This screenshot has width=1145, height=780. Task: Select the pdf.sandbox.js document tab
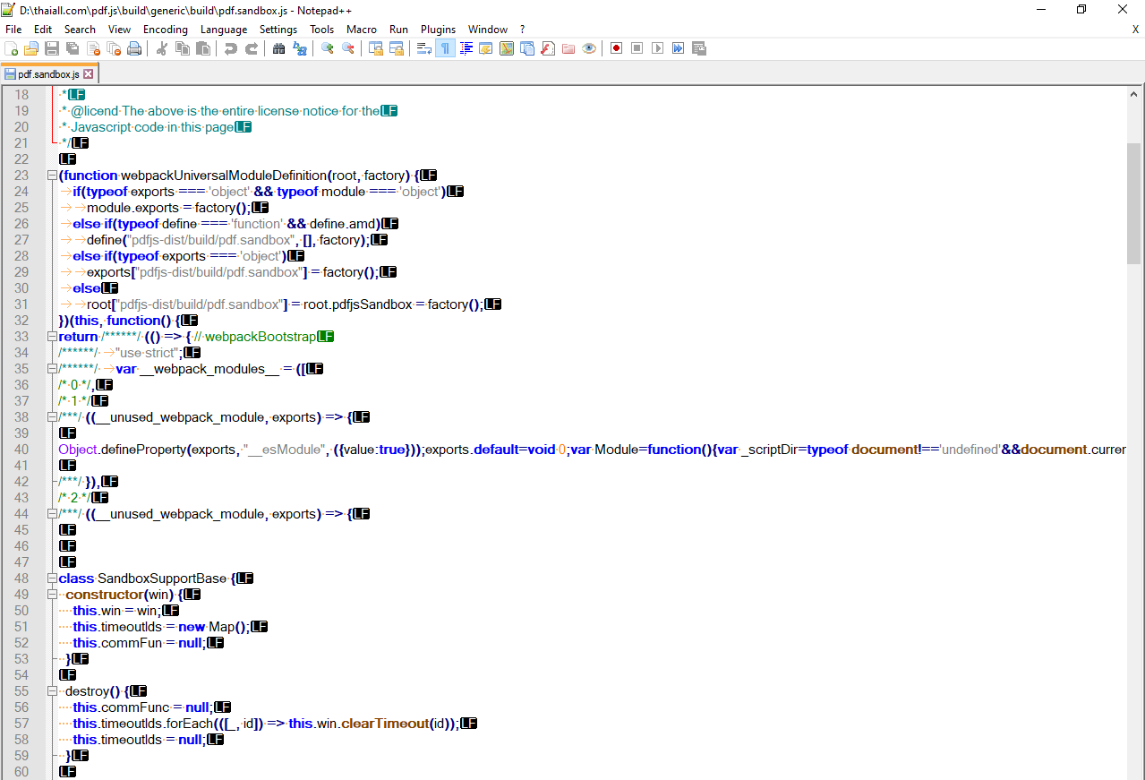pos(47,74)
